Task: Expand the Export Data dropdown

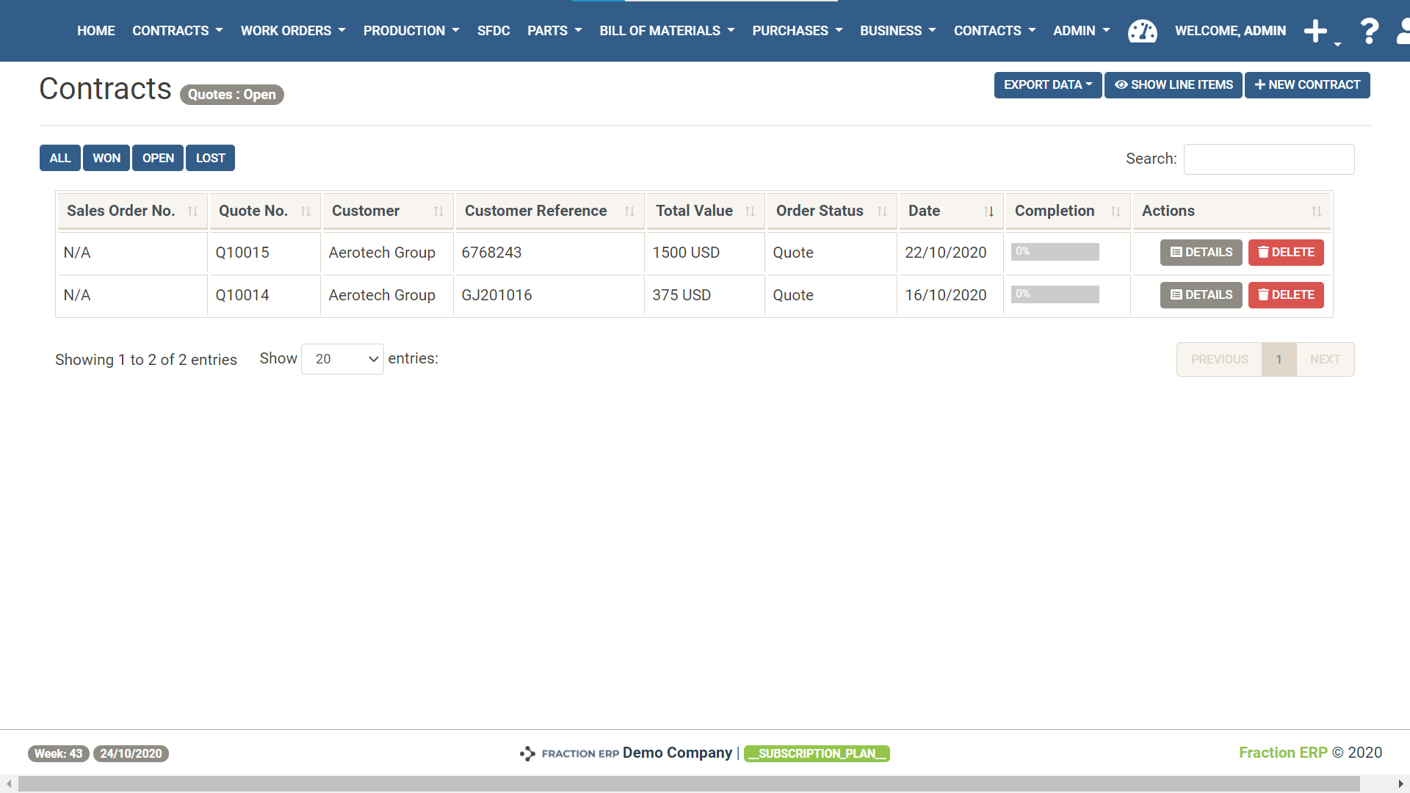Action: 1047,85
